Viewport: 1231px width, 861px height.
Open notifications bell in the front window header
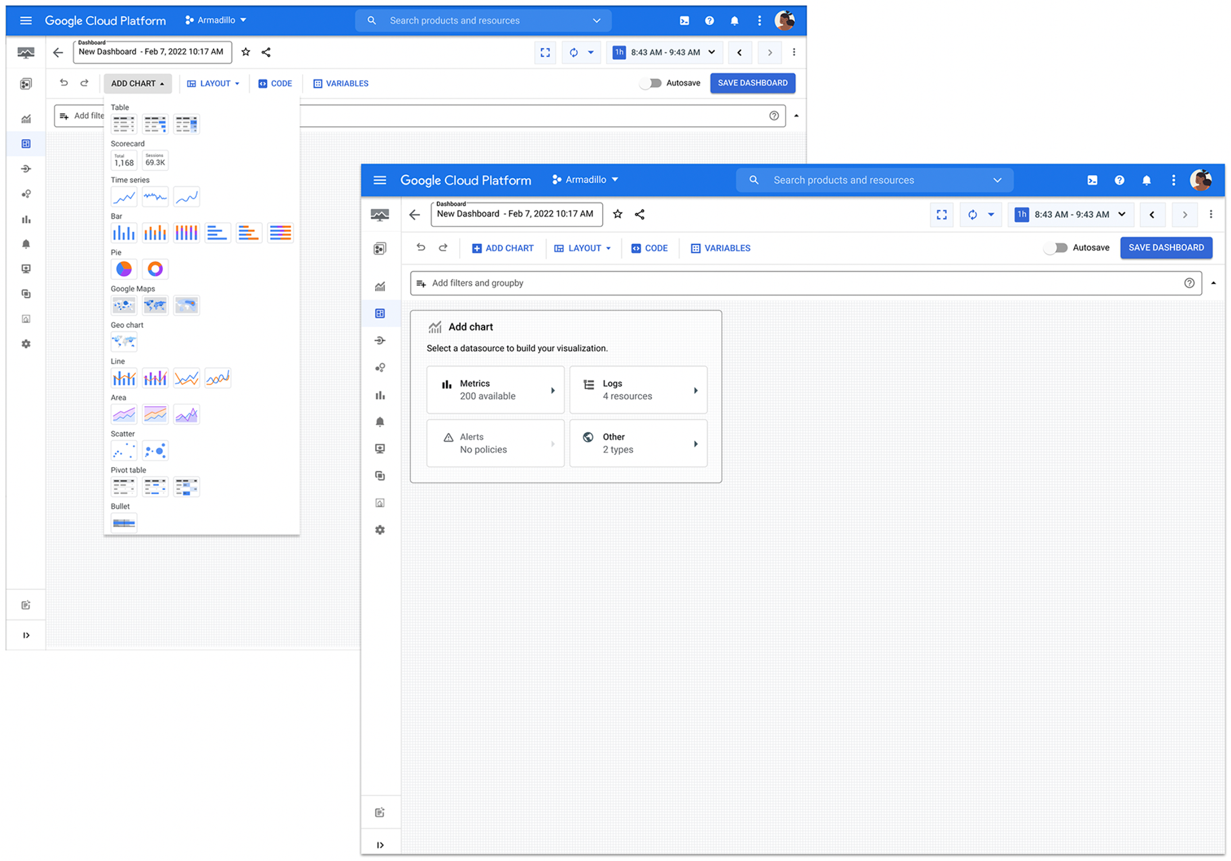tap(1146, 180)
